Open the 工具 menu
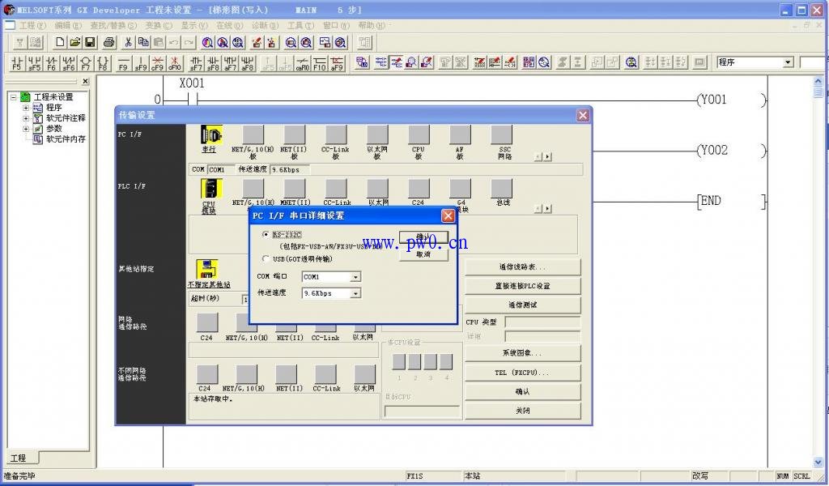Viewport: 829px width, 486px height. (x=300, y=26)
